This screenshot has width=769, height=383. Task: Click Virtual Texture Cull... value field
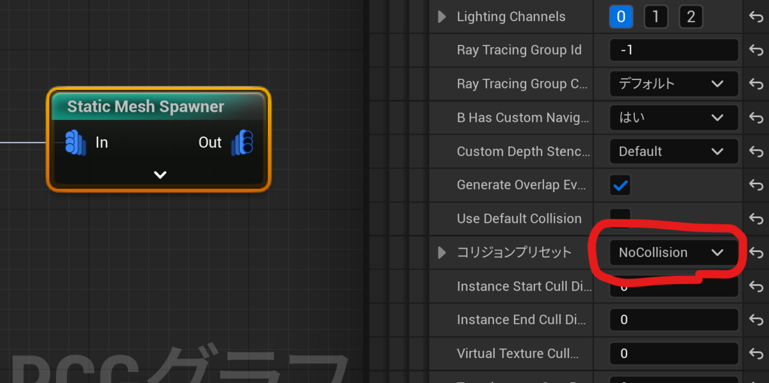coord(674,353)
